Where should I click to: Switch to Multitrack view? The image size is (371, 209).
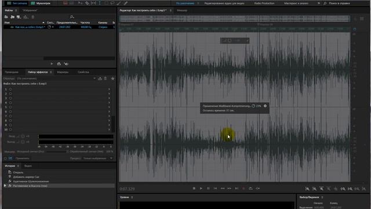(x=41, y=3)
